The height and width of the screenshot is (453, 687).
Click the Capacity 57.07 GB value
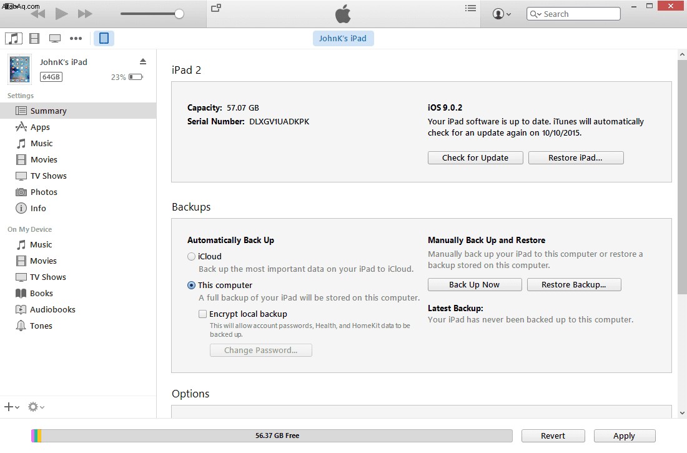point(243,108)
